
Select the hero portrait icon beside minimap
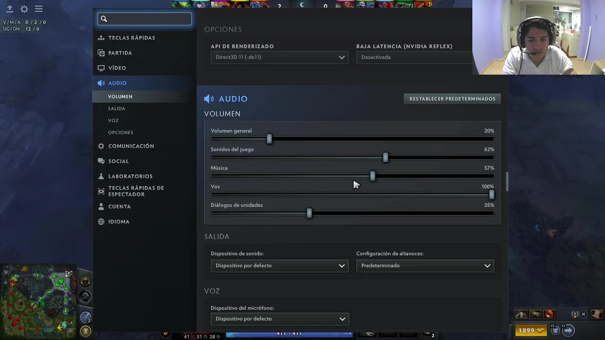pyautogui.click(x=85, y=281)
